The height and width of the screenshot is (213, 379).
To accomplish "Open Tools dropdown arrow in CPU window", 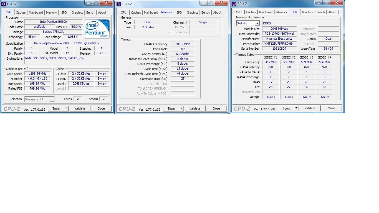I will (x=66, y=108).
